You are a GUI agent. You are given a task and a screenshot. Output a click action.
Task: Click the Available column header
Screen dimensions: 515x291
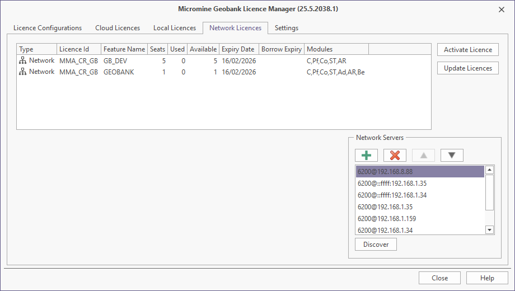[203, 49]
